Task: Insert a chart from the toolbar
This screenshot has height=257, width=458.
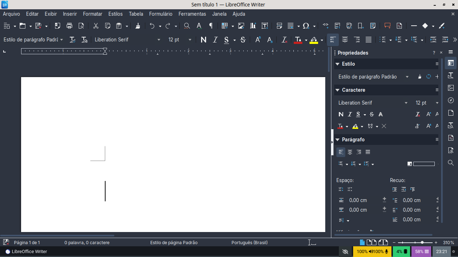Action: [x=253, y=26]
